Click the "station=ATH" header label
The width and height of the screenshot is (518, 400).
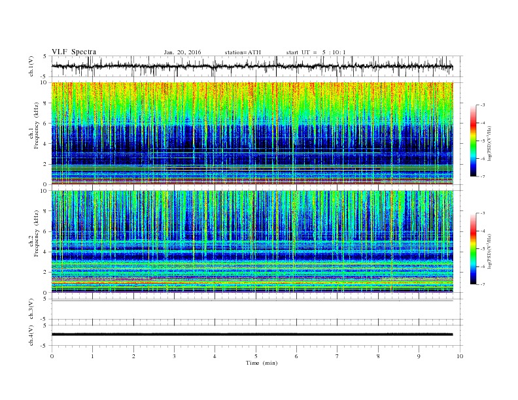pyautogui.click(x=243, y=52)
